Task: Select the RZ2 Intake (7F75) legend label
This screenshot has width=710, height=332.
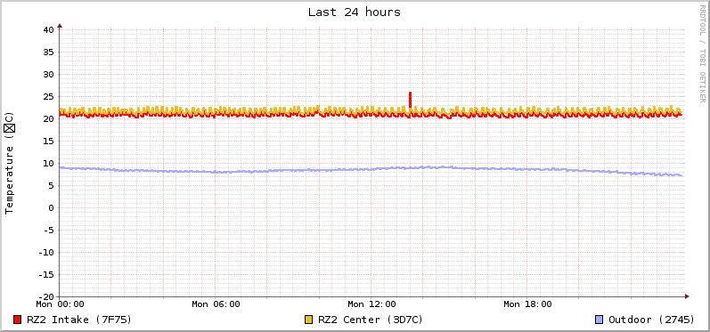Action: [79, 320]
